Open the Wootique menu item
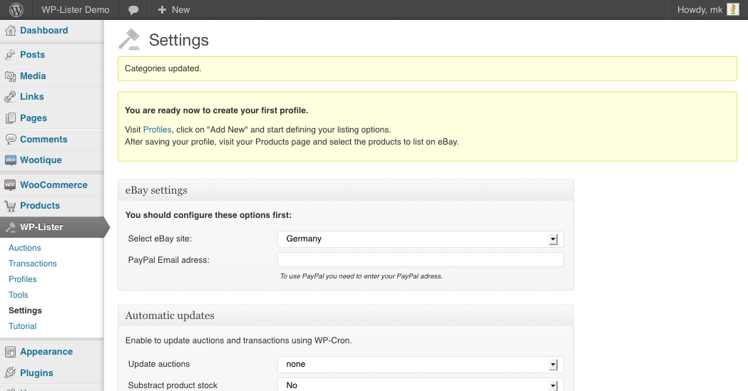Screen dimensions: 748x391 coord(41,160)
